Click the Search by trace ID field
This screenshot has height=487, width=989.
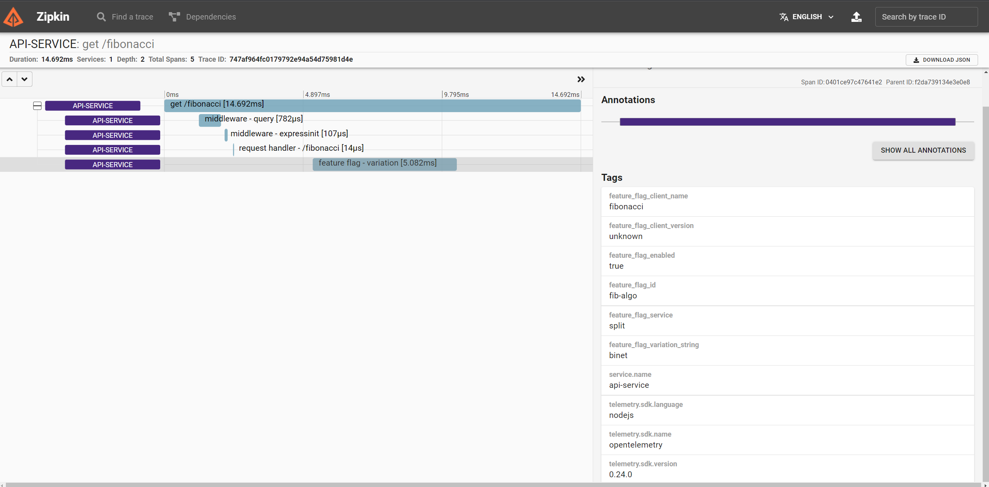[926, 17]
